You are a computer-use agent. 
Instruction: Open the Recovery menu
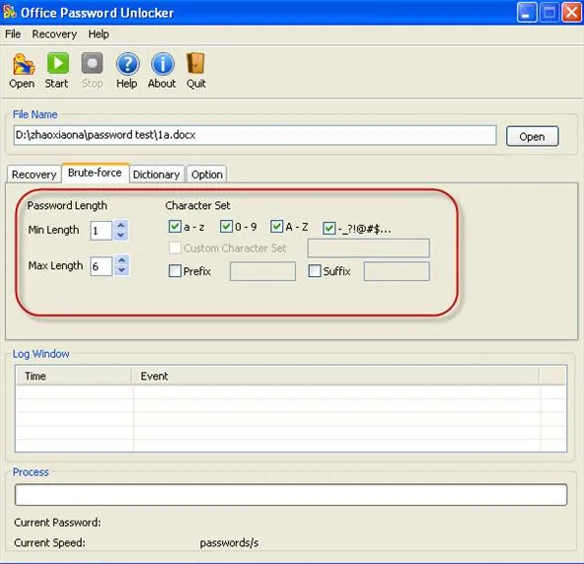click(54, 34)
